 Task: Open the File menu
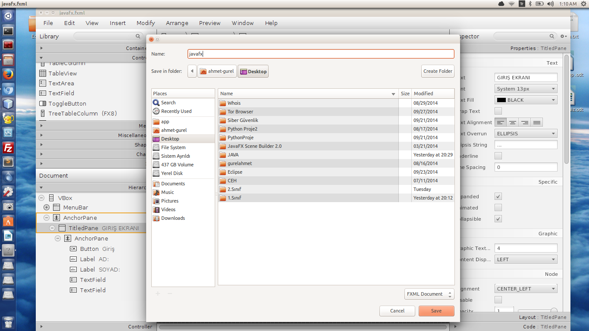click(x=48, y=23)
